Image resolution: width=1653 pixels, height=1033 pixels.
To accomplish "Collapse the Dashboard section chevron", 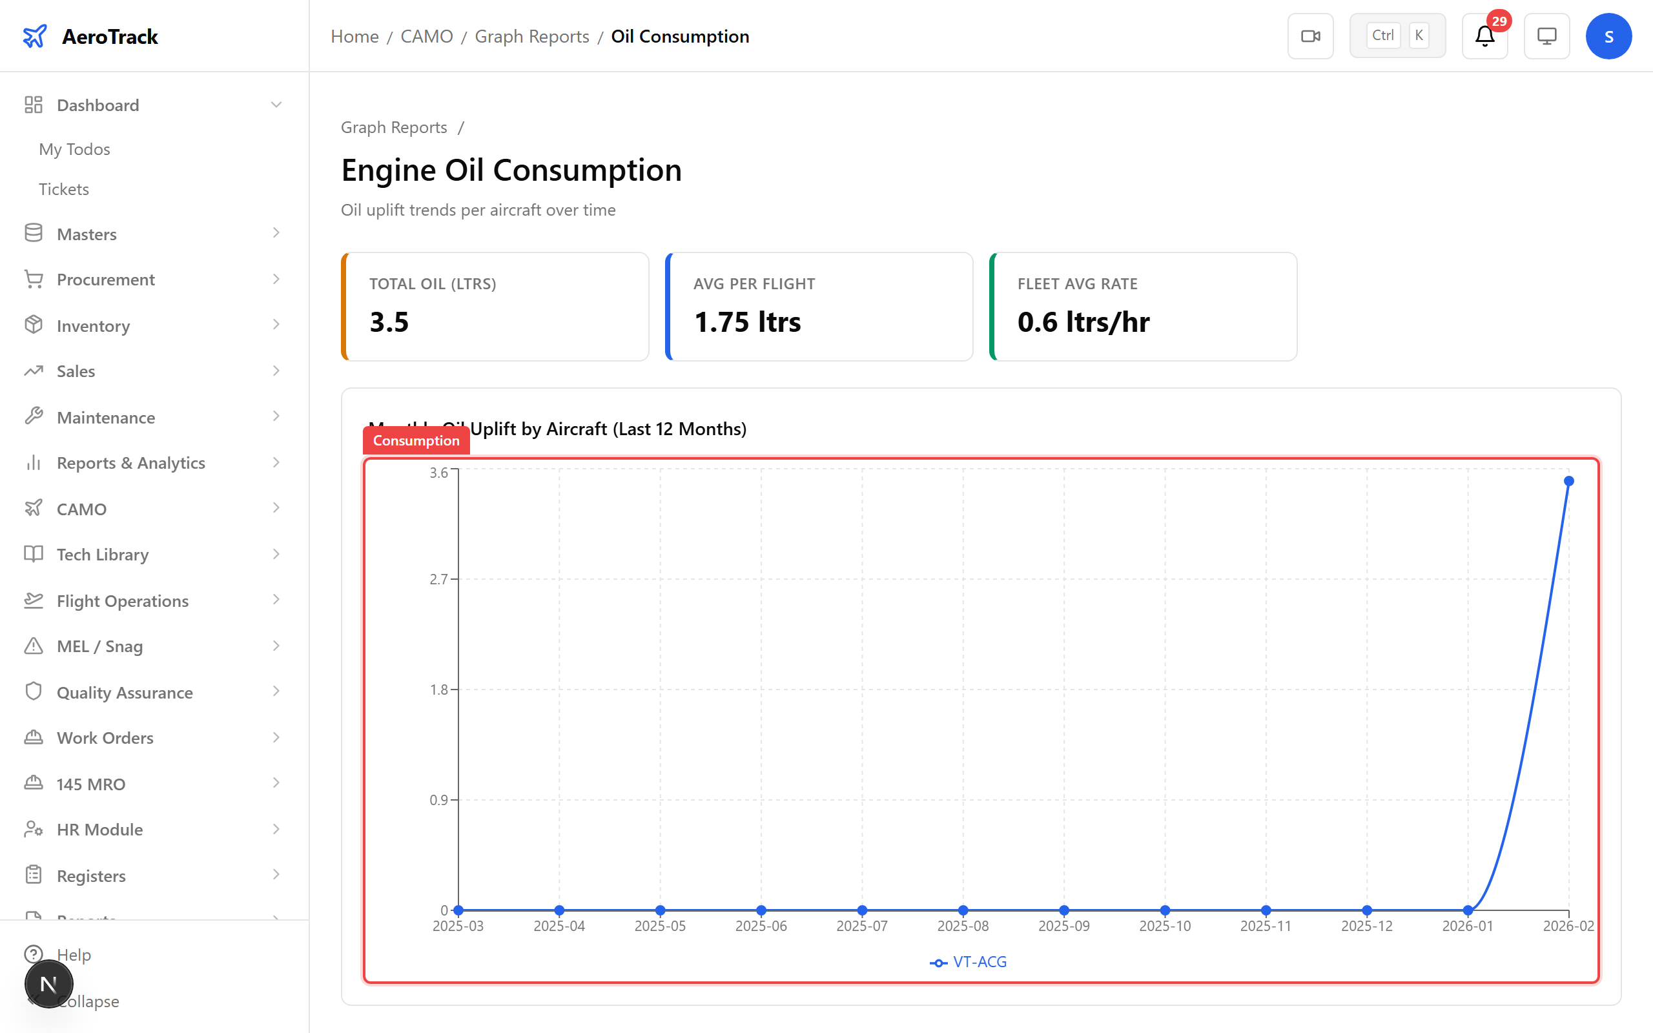I will pyautogui.click(x=276, y=105).
